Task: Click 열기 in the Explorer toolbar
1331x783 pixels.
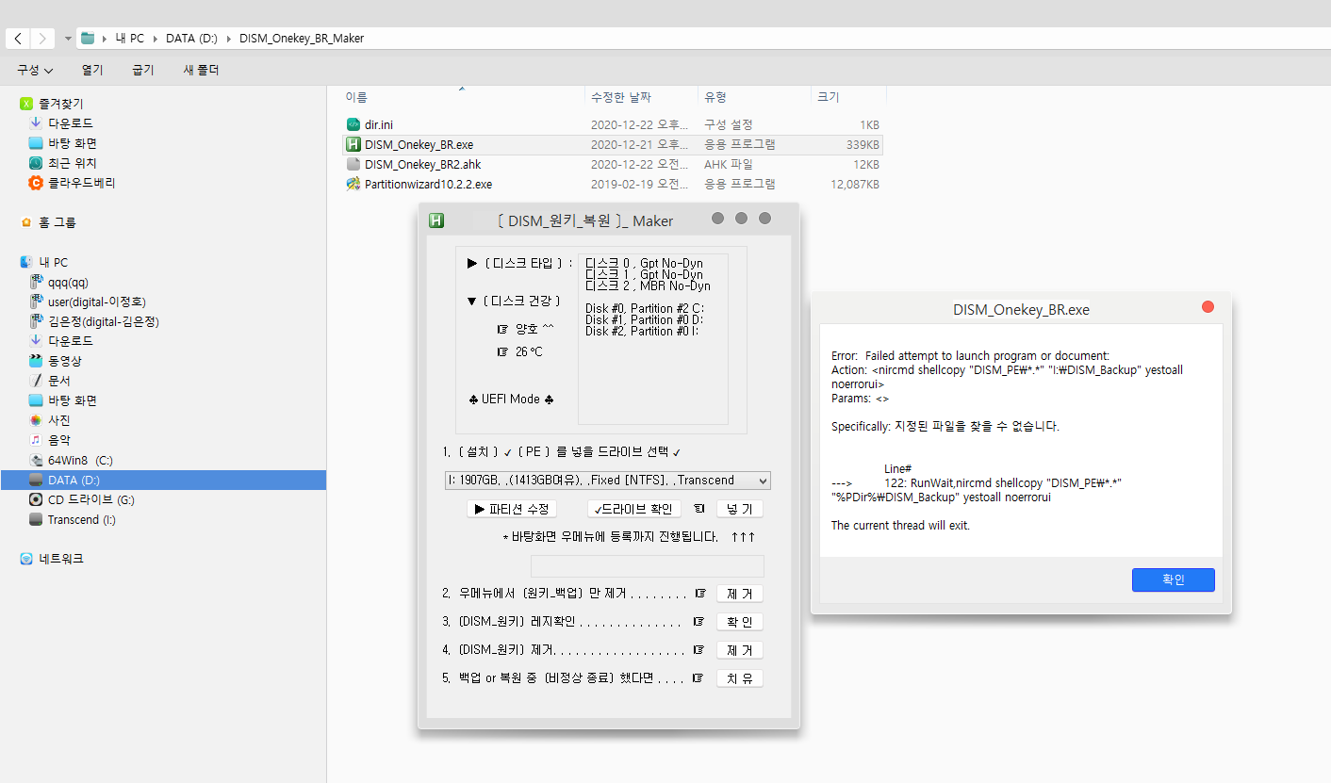Action: pos(92,71)
